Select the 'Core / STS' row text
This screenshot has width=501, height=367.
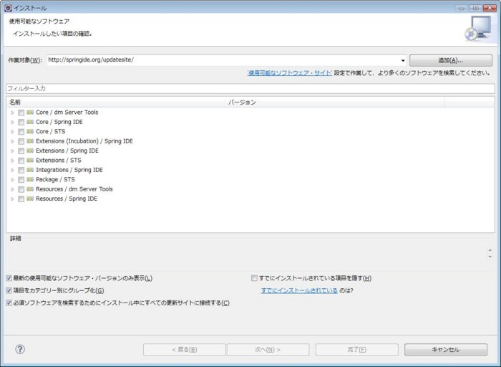pyautogui.click(x=51, y=131)
